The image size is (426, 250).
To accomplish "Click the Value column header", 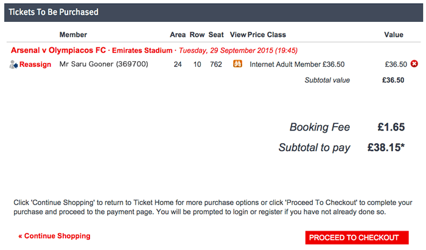I will (393, 35).
